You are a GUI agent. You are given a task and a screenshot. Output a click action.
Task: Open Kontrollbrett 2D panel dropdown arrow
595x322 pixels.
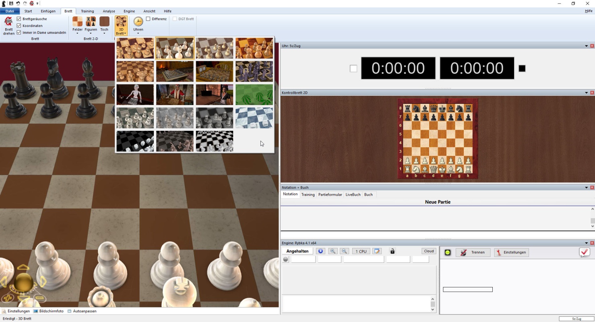pyautogui.click(x=587, y=93)
